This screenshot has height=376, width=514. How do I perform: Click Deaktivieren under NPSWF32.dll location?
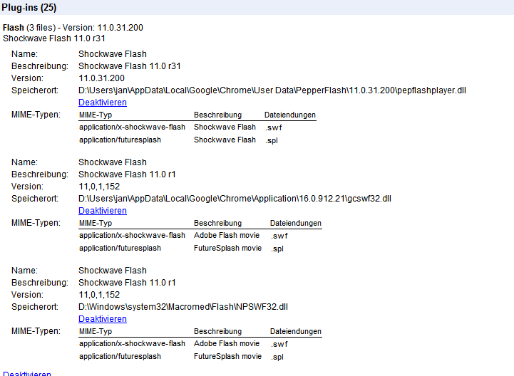pos(103,319)
